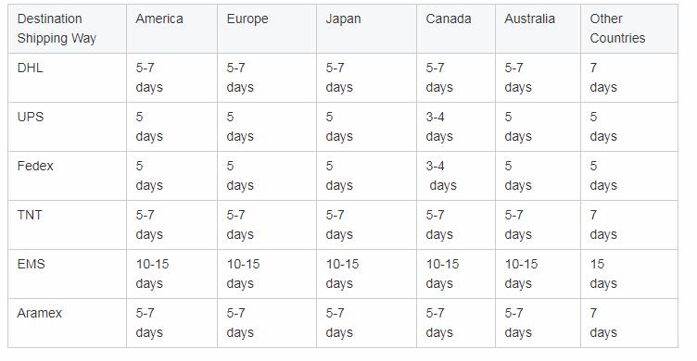Select the Fedex row label
Viewport: 697px width, 361px height.
point(67,176)
